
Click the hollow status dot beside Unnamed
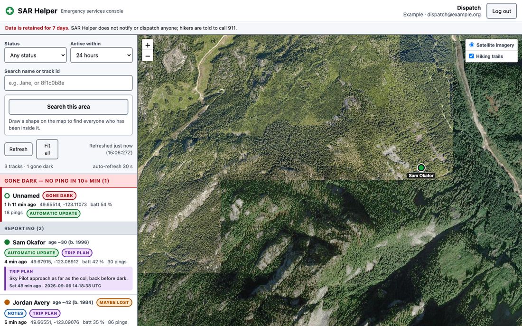[x=7, y=196]
